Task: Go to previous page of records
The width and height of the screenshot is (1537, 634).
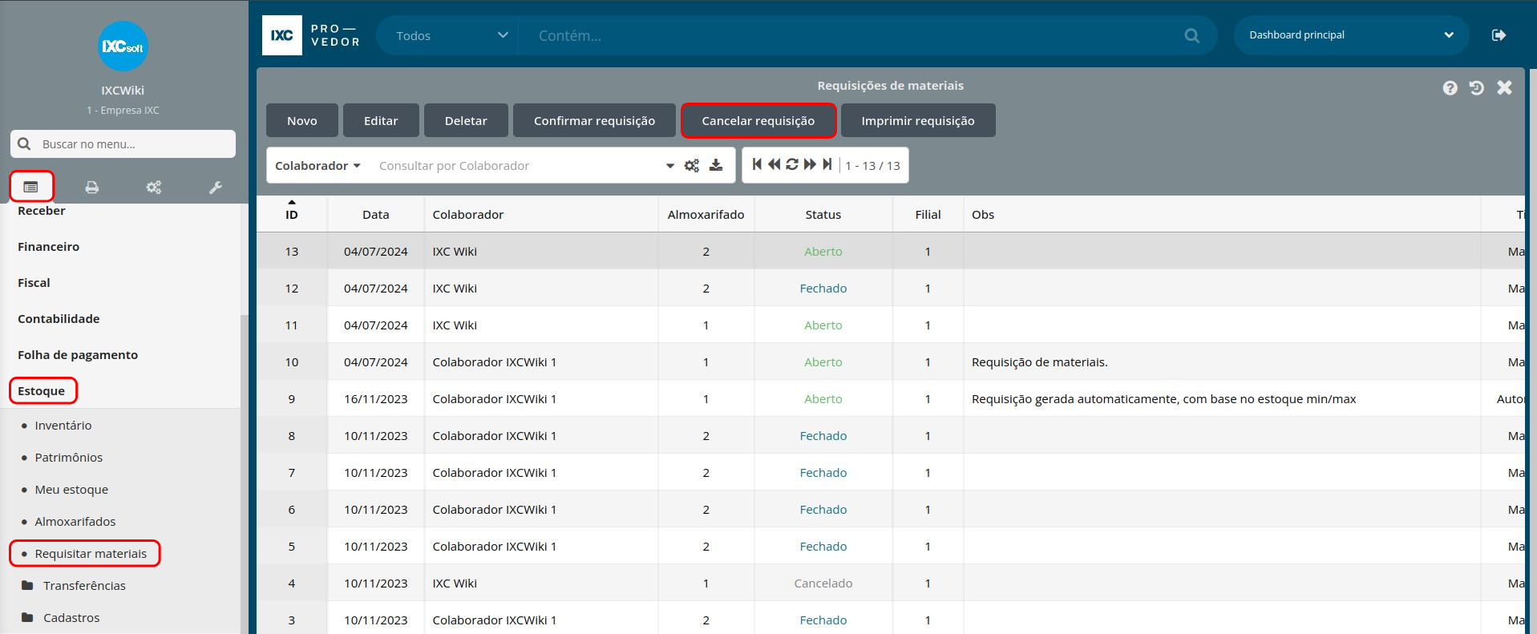Action: (774, 164)
